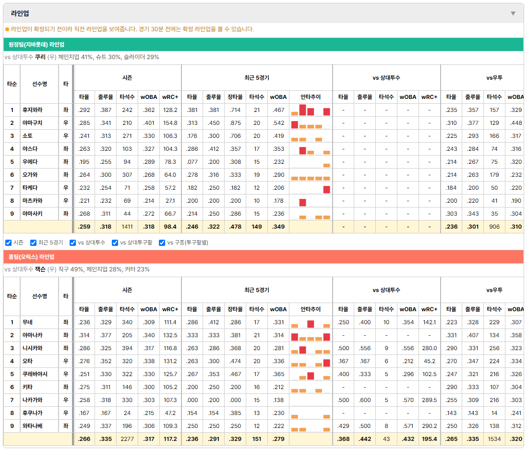Viewport: 527px width, 451px height.
Task: Click 쿠레바야시's 안타추이 mini chart
Action: (311, 374)
